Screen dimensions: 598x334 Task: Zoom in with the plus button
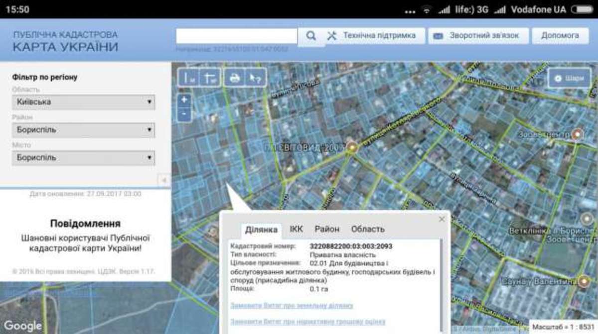(x=184, y=100)
